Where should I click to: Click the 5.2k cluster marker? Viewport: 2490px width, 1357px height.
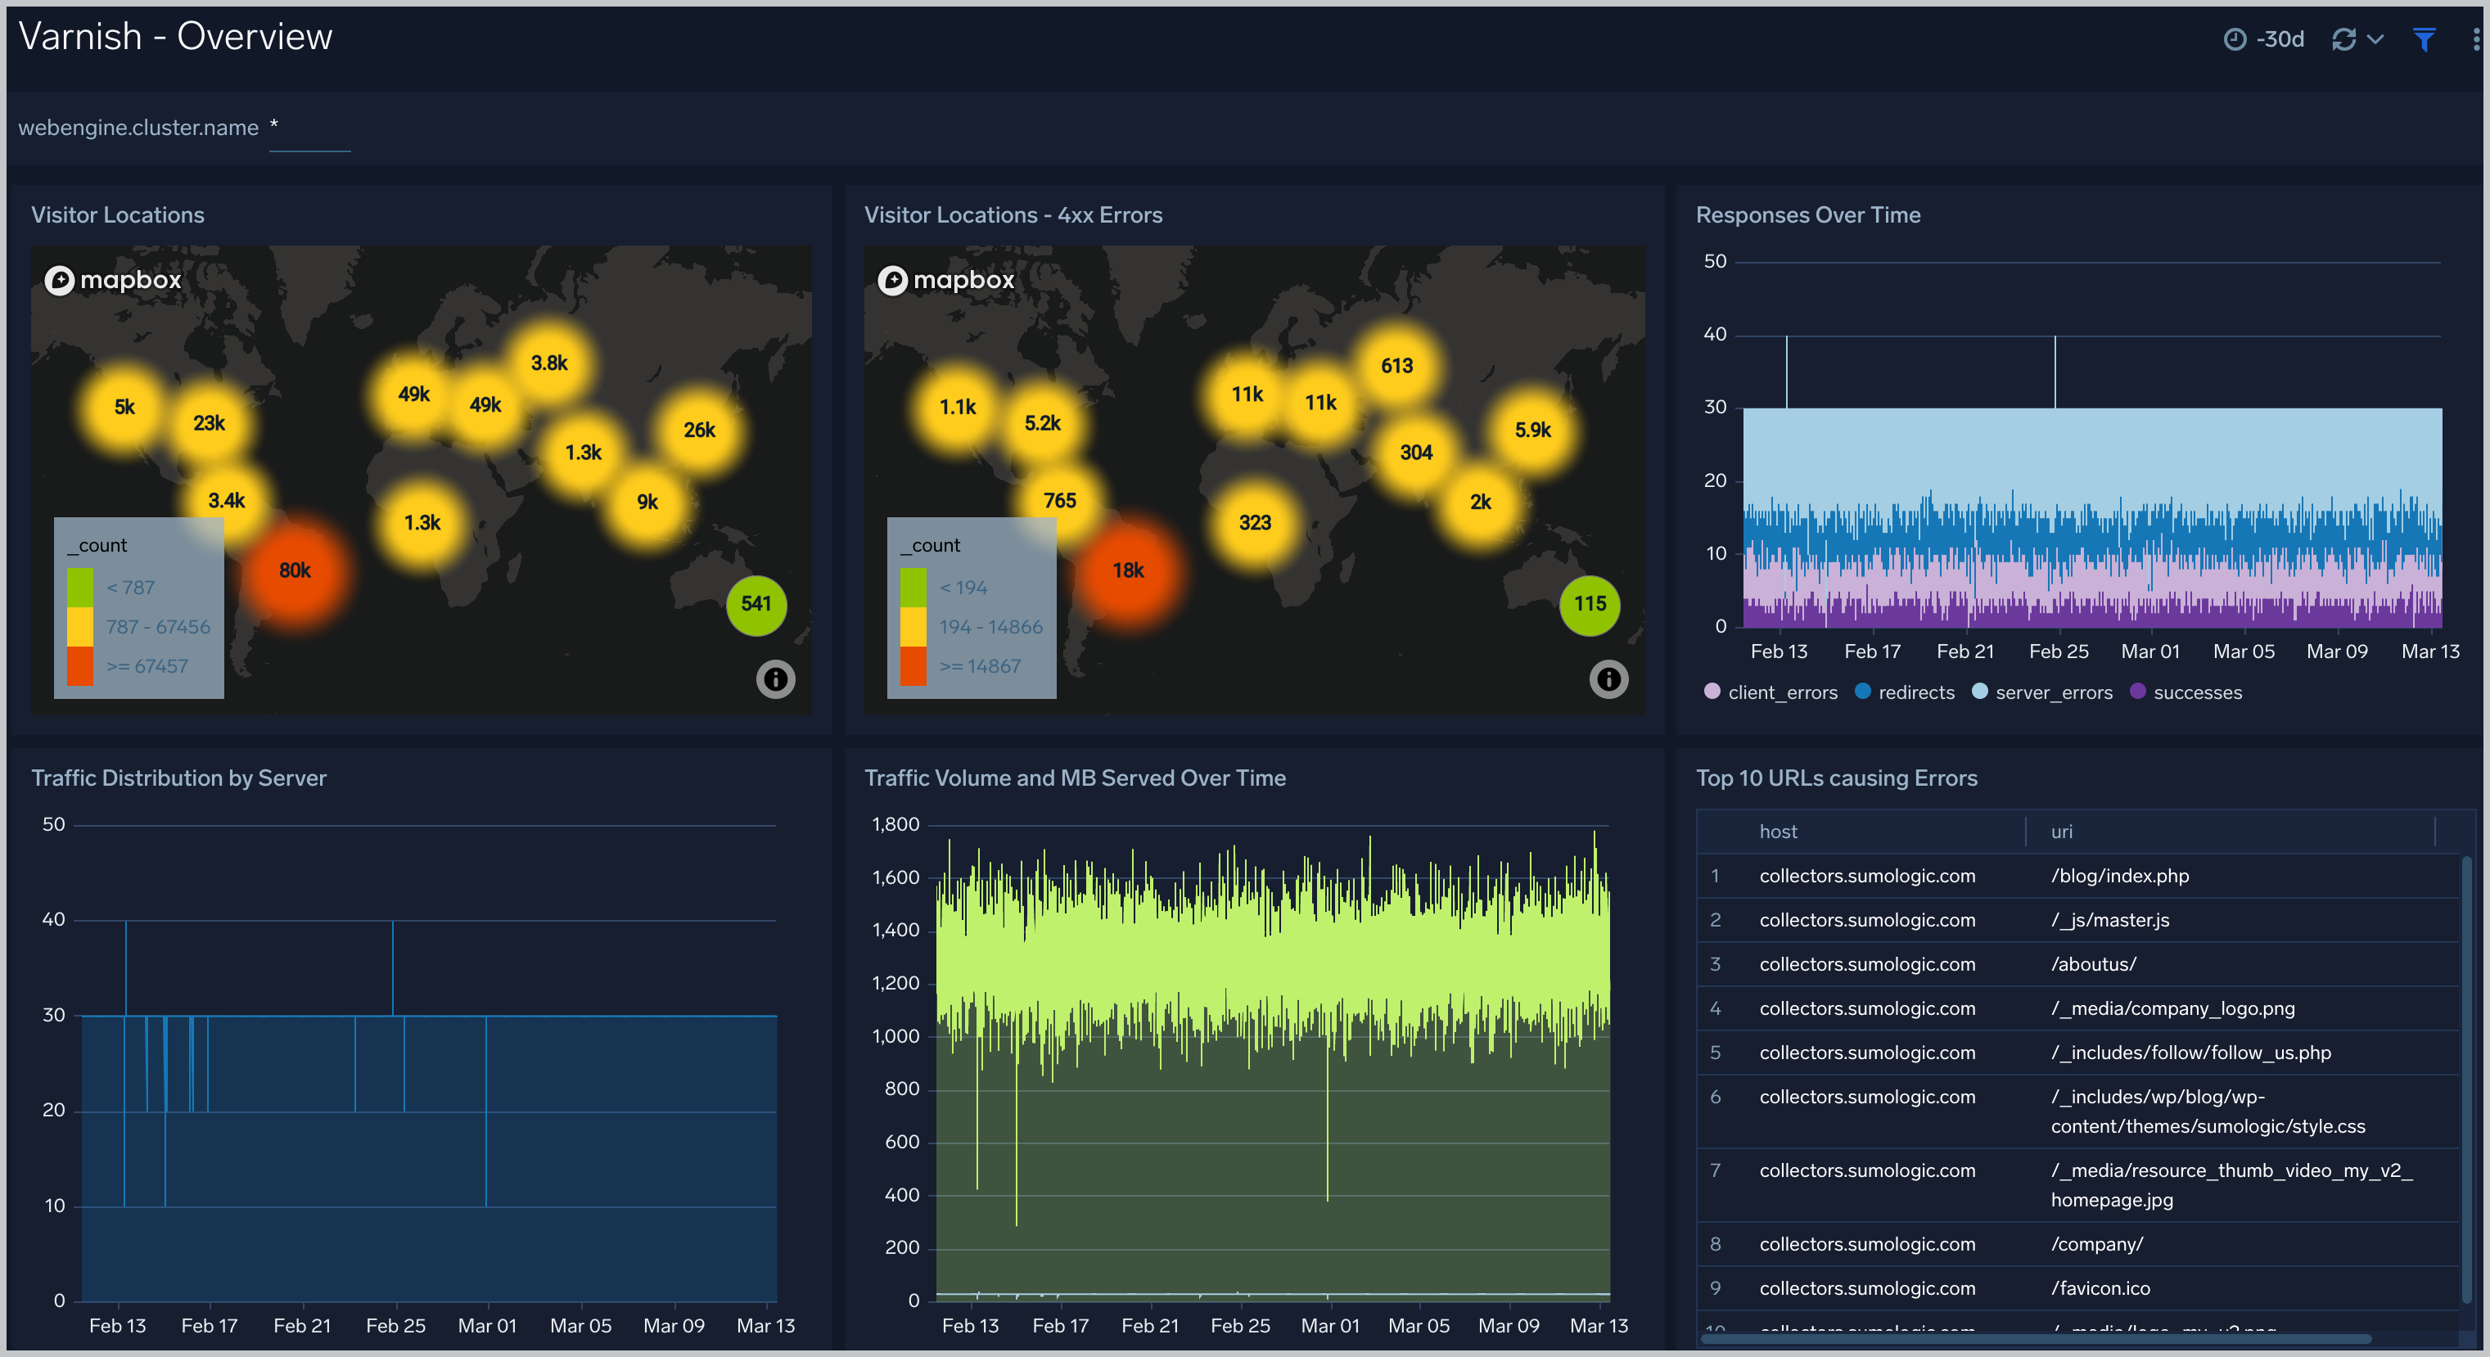(1042, 423)
